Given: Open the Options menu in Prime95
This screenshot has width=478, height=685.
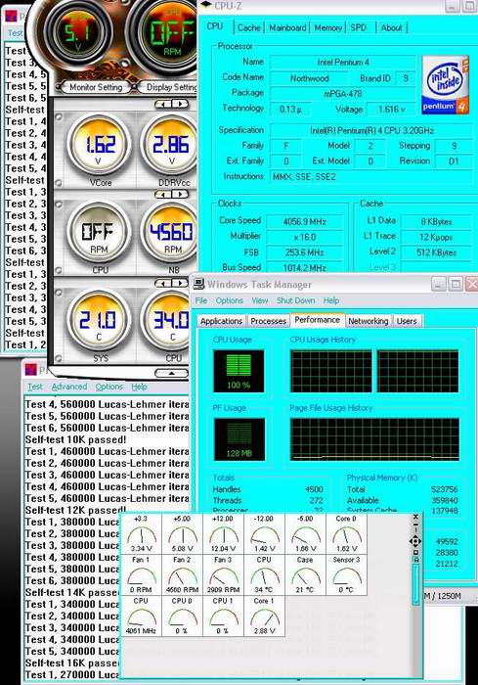Looking at the screenshot, I should (x=109, y=387).
